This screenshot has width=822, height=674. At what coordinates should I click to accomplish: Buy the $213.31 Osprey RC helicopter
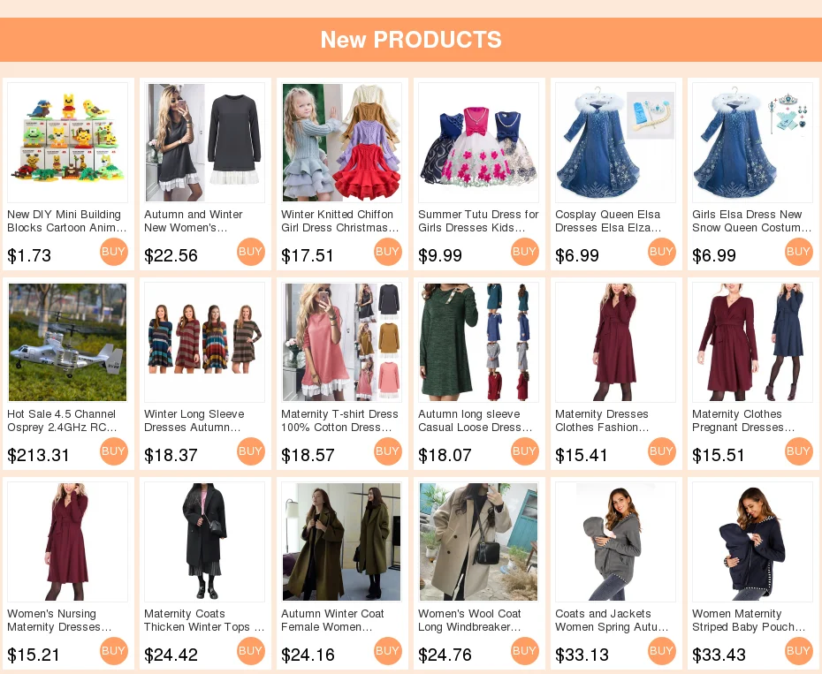pyautogui.click(x=114, y=451)
